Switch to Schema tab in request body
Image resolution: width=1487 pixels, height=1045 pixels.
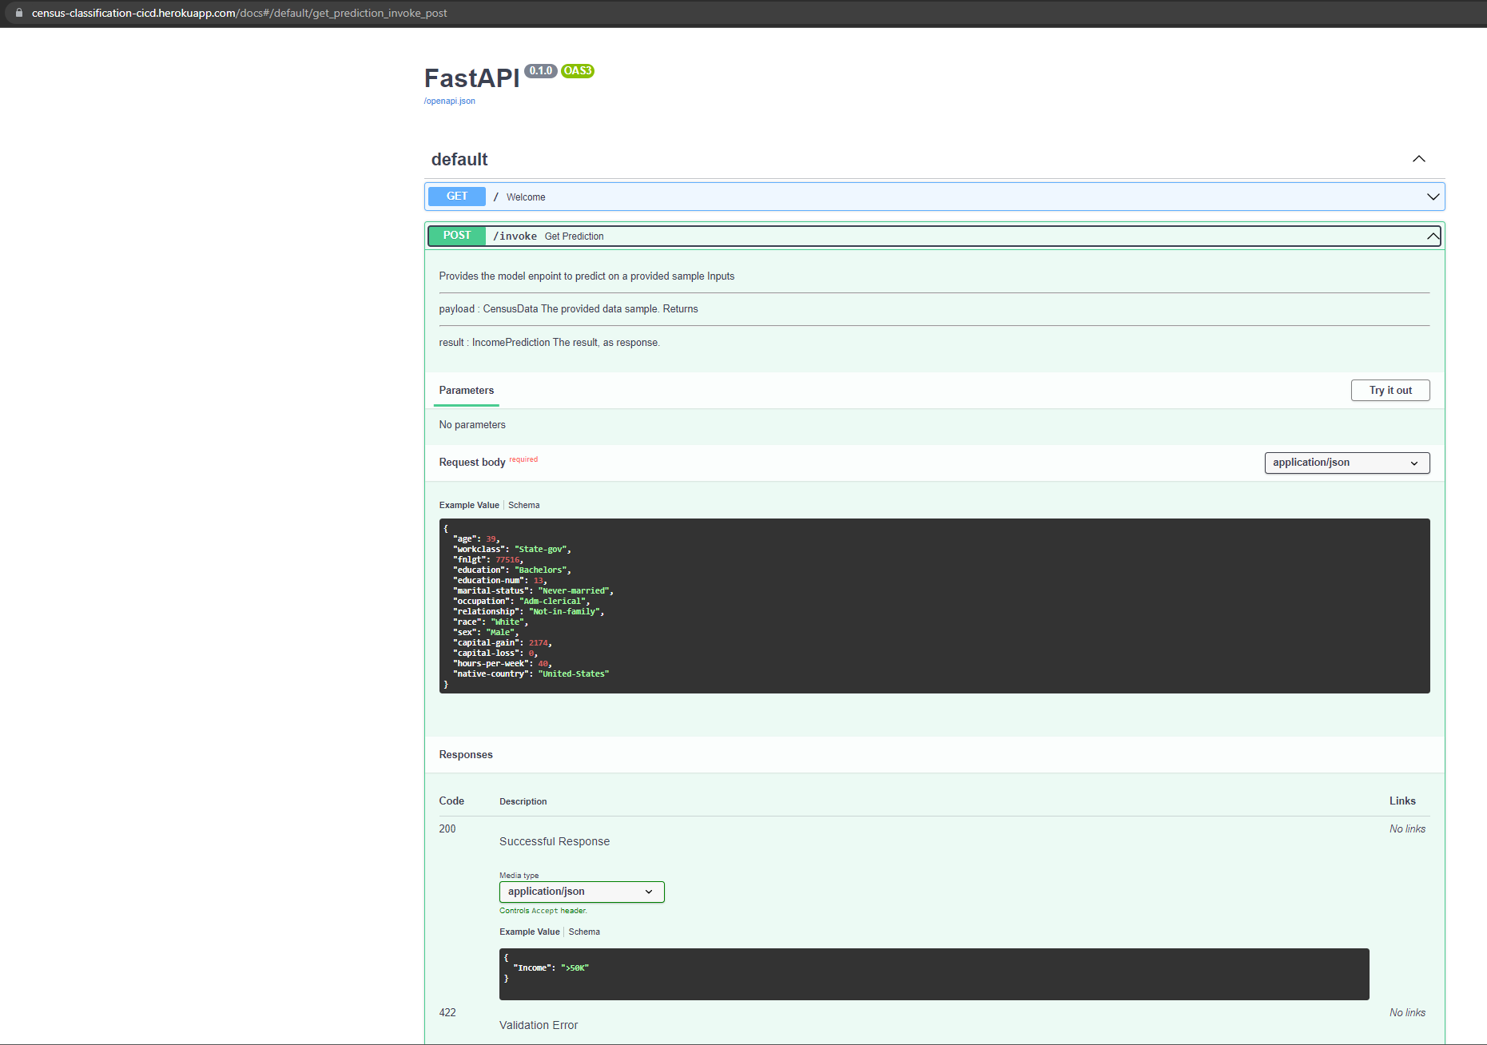(524, 505)
